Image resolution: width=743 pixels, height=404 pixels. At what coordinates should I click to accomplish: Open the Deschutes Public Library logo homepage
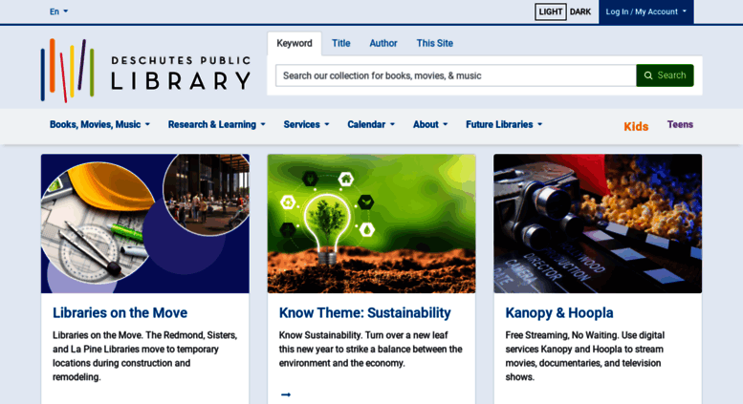[145, 71]
